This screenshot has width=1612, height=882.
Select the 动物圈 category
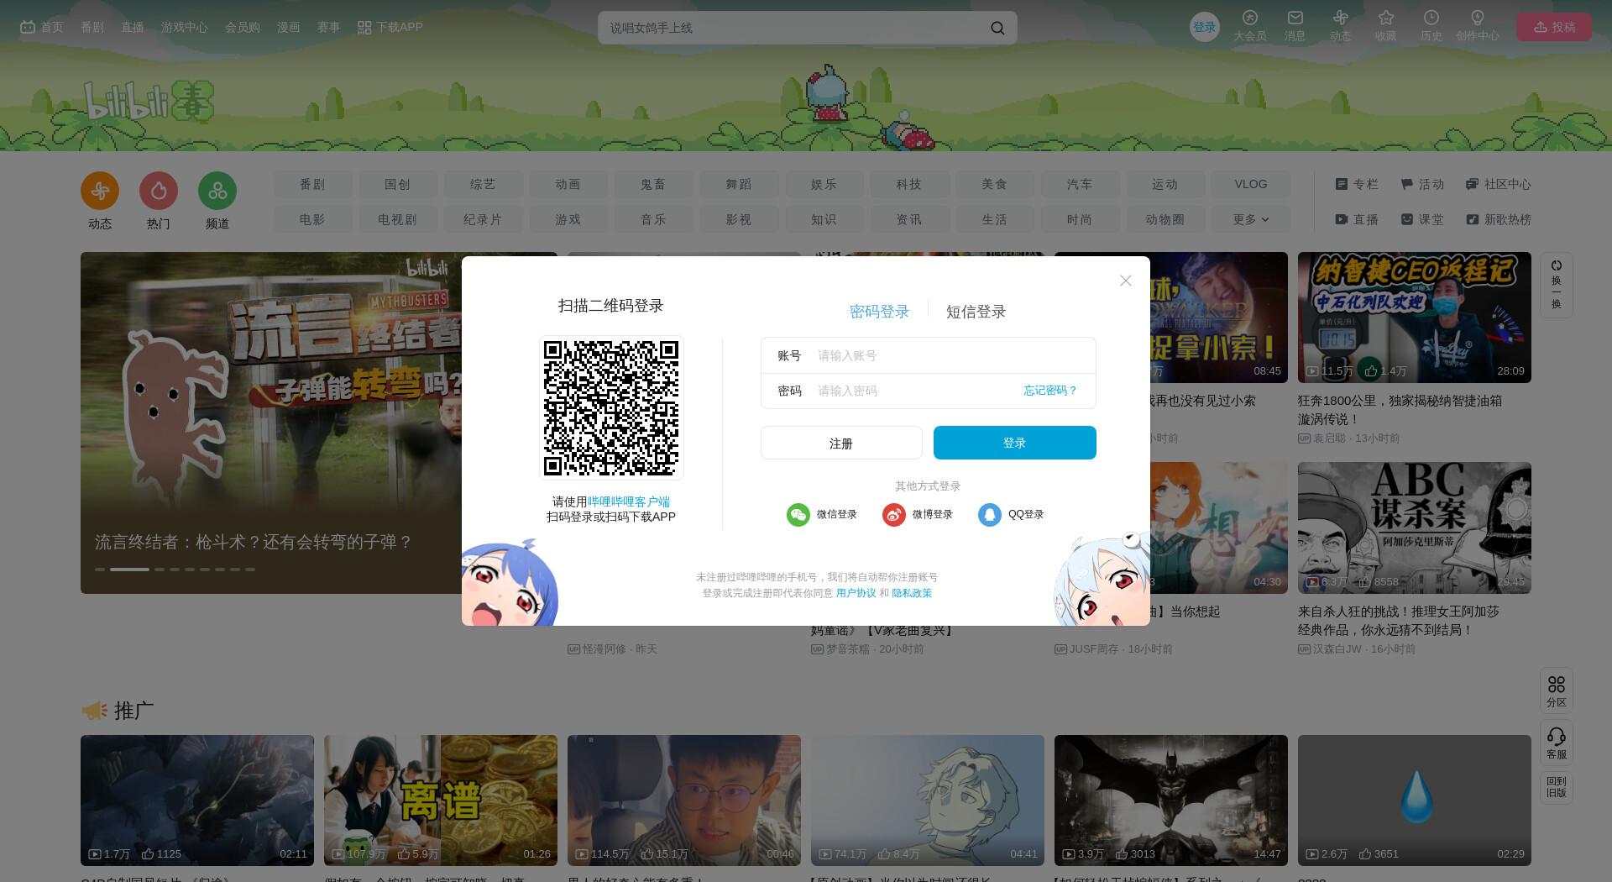coord(1165,219)
